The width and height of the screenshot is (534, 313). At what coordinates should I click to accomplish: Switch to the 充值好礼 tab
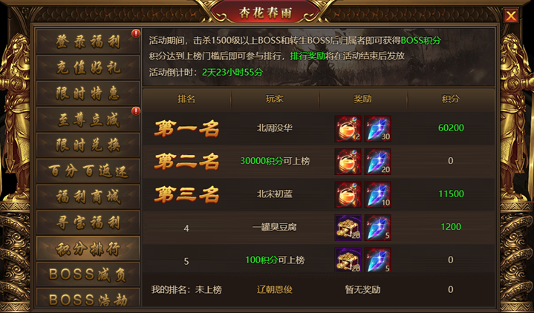coord(88,67)
